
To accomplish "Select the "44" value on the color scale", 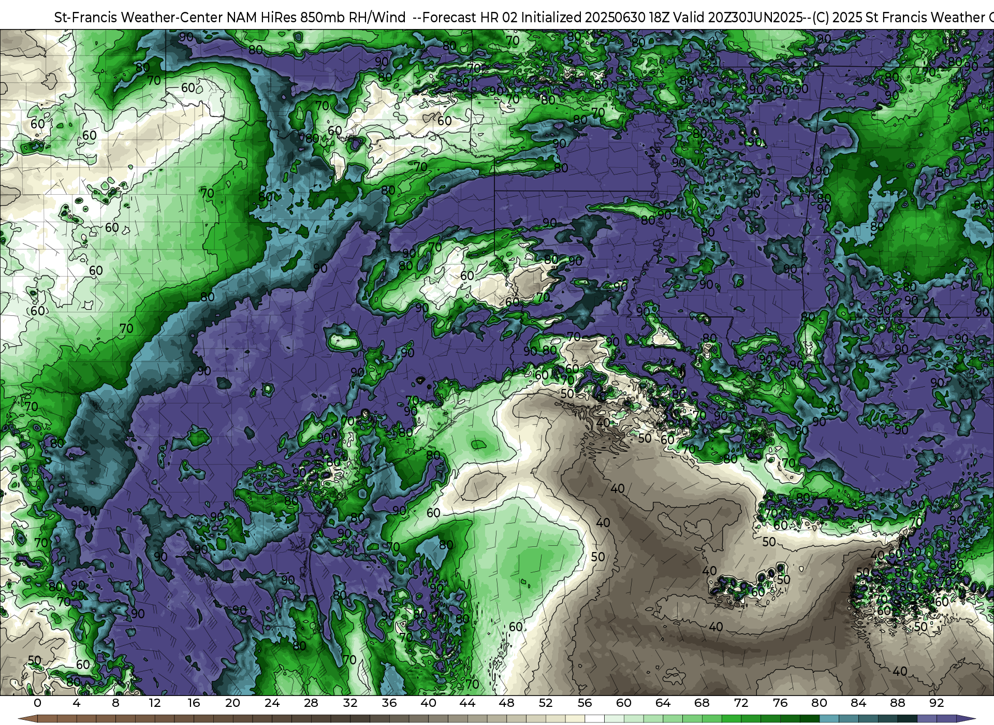I will point(467,703).
